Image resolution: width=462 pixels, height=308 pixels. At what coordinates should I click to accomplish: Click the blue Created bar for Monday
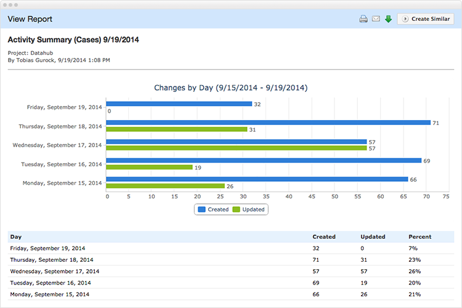coord(257,179)
